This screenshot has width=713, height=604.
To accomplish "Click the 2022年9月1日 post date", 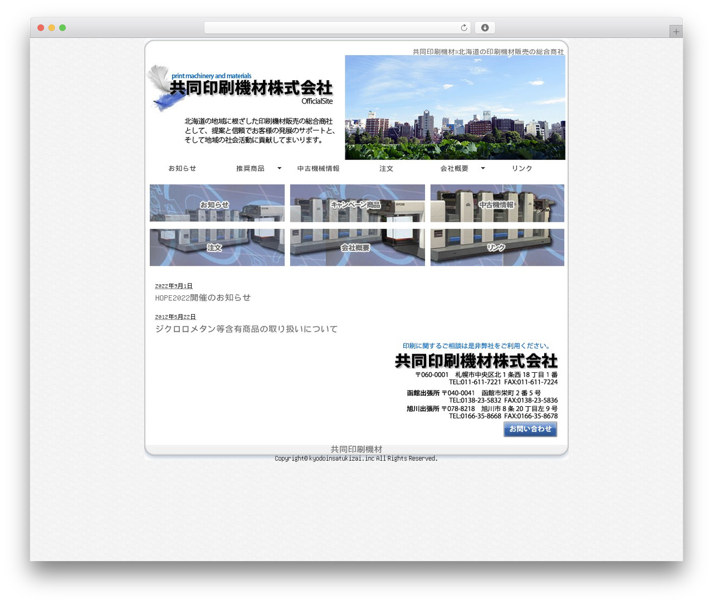I will click(x=174, y=286).
